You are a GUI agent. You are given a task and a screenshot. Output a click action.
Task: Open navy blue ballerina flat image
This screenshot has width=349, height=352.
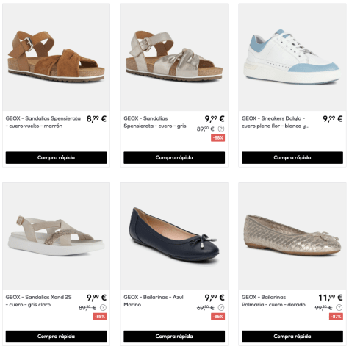click(x=174, y=236)
